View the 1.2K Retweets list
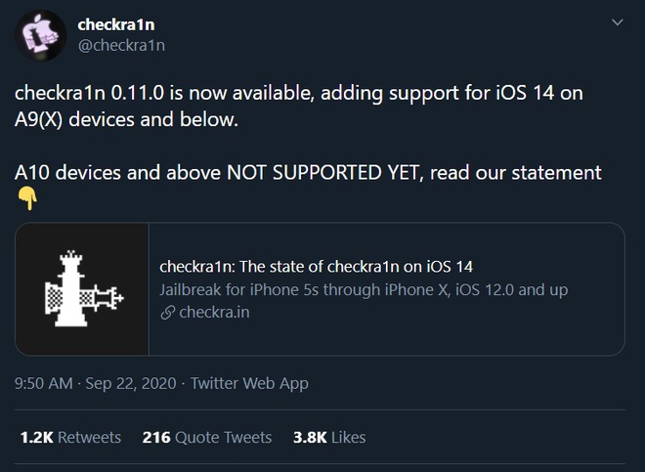645x472 pixels. pos(70,437)
